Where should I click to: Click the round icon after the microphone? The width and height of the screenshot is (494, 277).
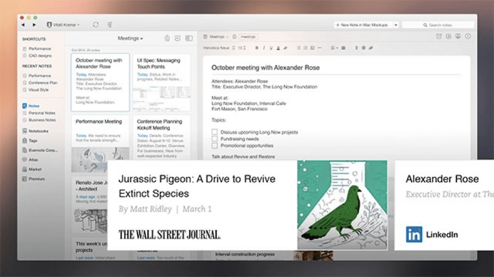pos(364,48)
